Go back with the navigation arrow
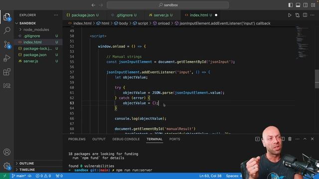 point(93,5)
